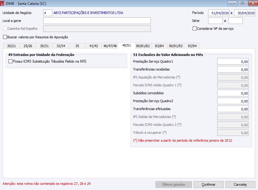Click the Confirmar button
The width and height of the screenshot is (258, 190).
pyautogui.click(x=209, y=185)
